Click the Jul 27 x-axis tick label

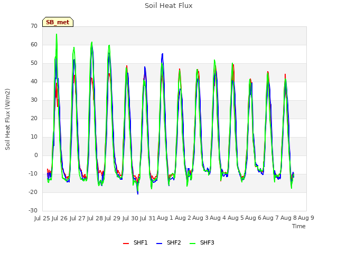coord(78,218)
